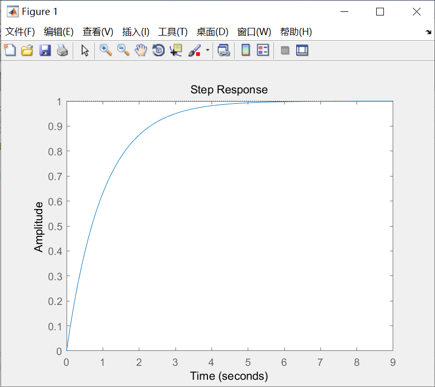Activate the Rotate 3D tool
This screenshot has width=435, height=387.
(157, 50)
